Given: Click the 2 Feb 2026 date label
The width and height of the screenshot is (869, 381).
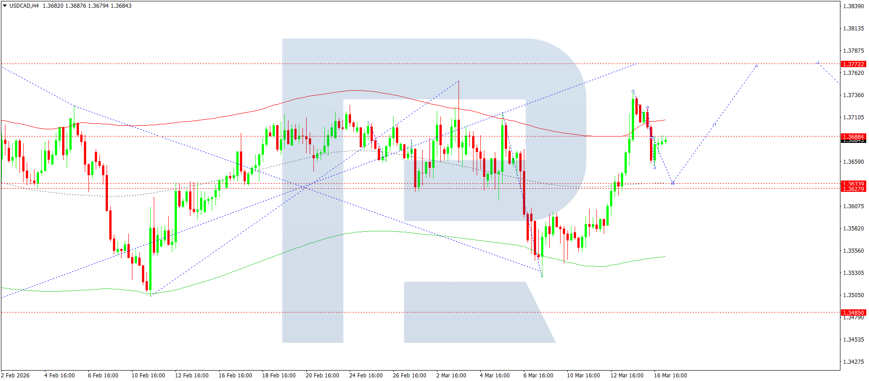Looking at the screenshot, I should point(15,375).
